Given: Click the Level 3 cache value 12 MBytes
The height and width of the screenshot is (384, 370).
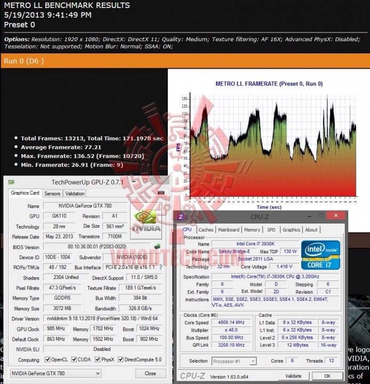Looking at the screenshot, I should coord(297,345).
